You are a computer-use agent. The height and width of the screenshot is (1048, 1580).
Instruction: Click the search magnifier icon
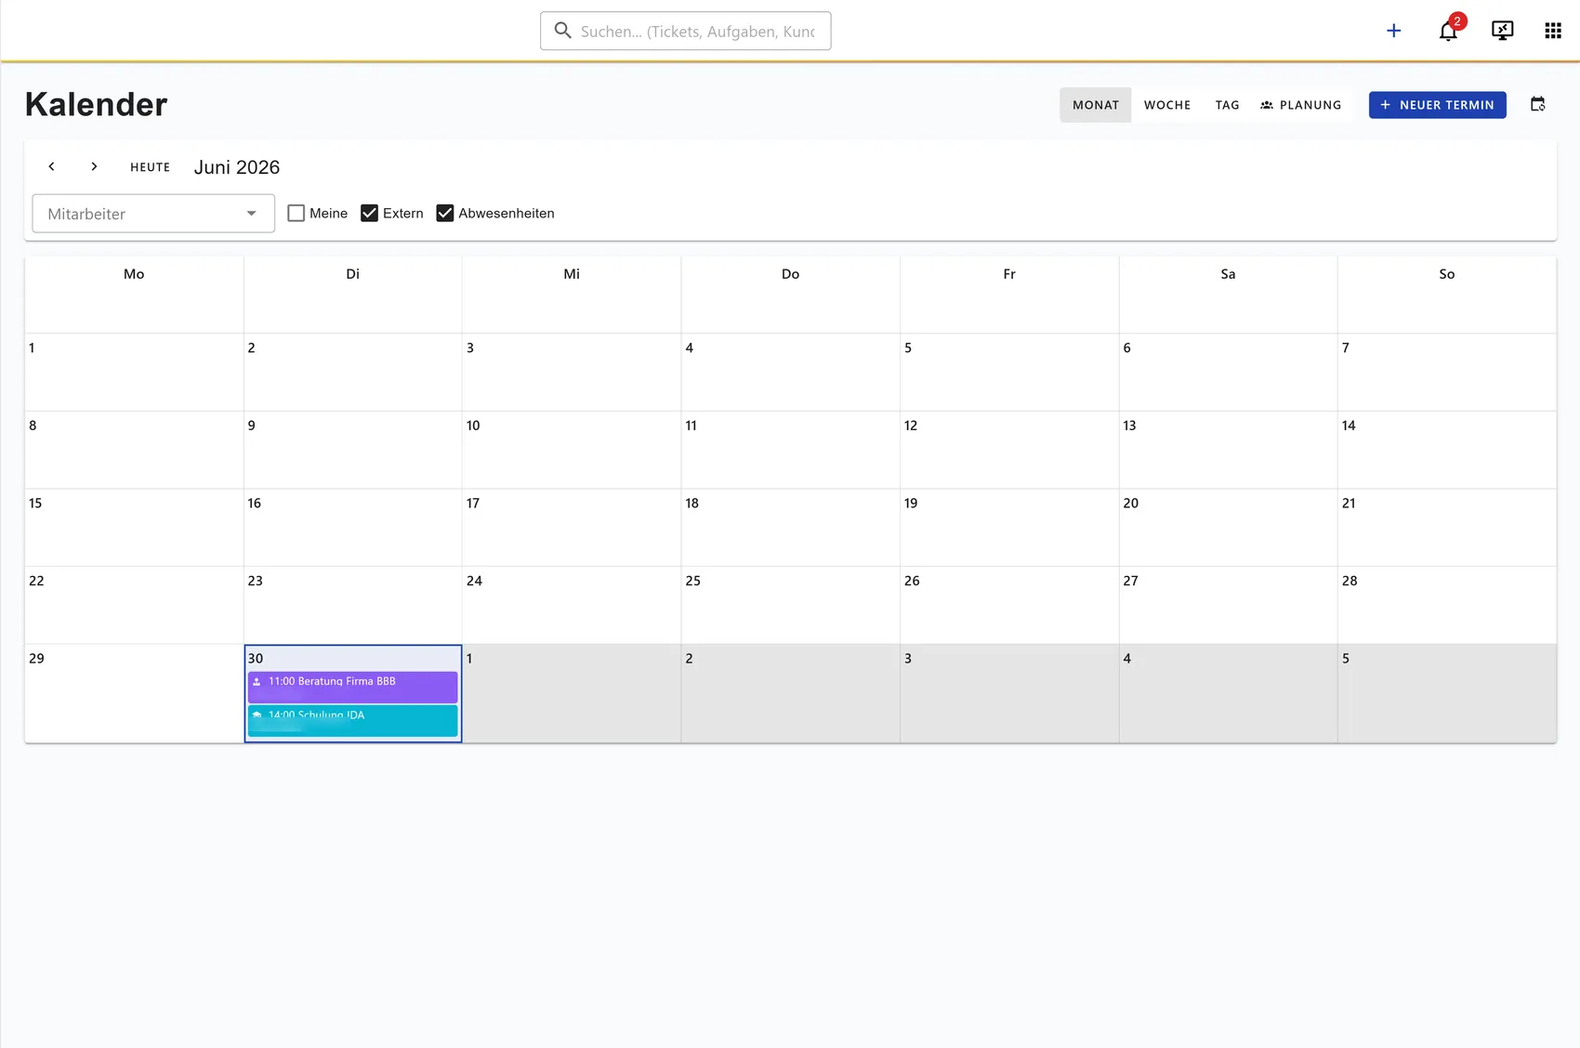pos(563,31)
